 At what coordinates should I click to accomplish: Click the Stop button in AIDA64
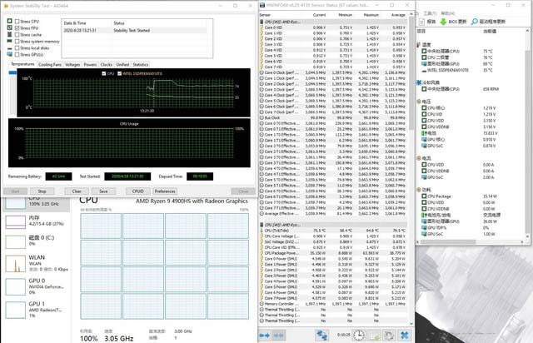pos(42,191)
